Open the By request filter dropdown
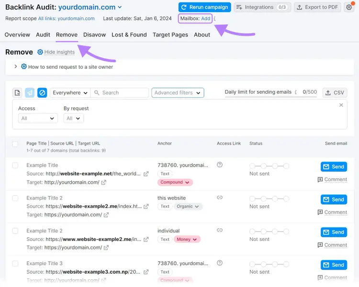Screen dimensions: 359x287 pos(74,118)
